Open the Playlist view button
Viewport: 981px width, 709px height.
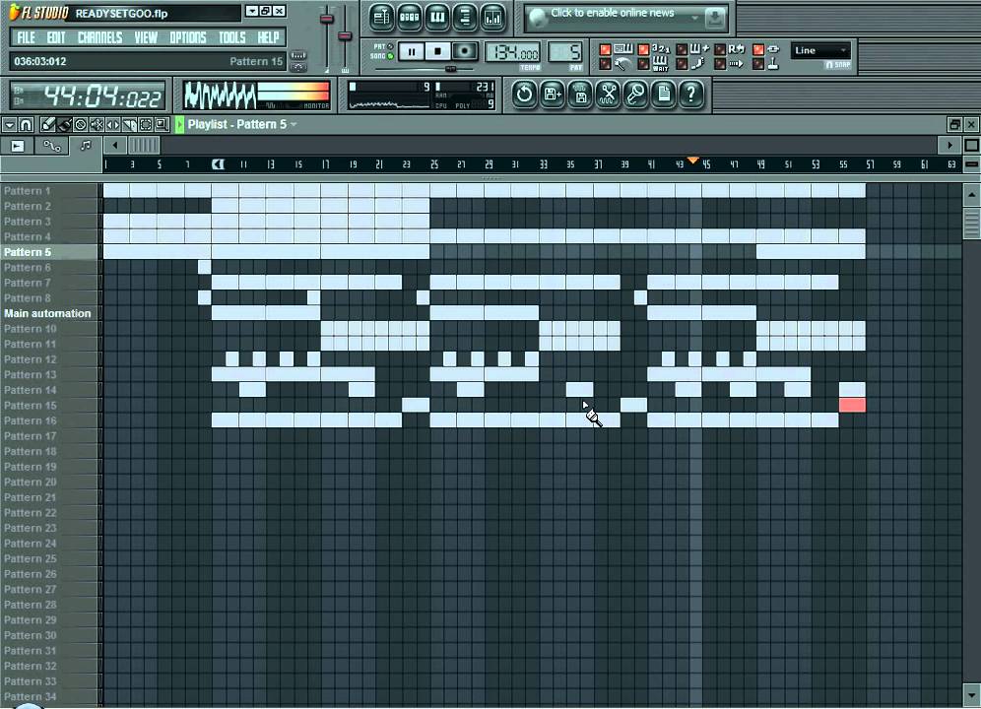(381, 17)
